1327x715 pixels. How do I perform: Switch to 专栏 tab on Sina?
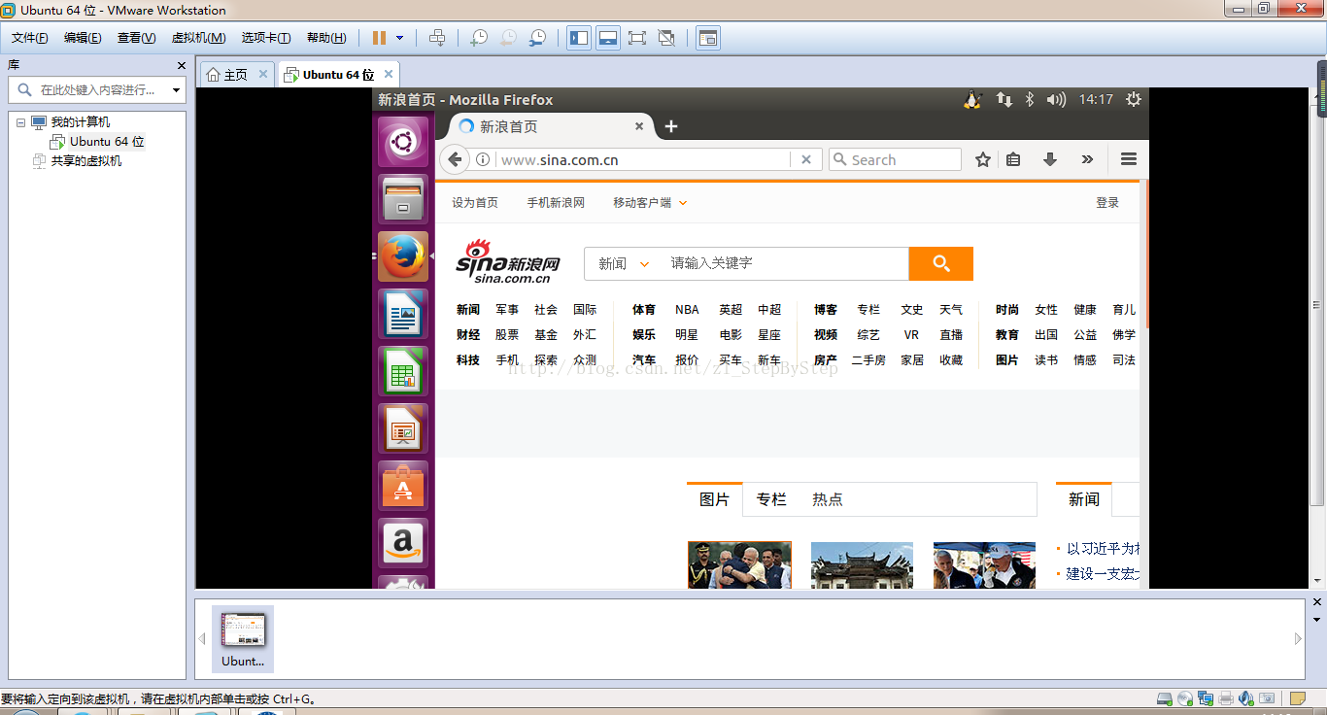(771, 499)
